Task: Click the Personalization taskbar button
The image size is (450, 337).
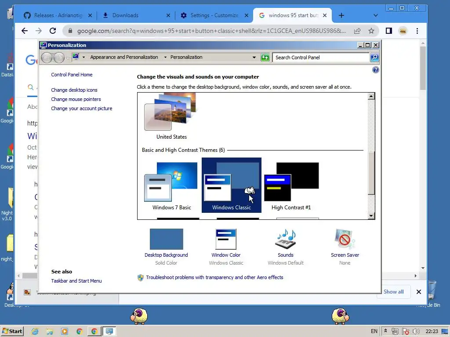Action: [x=109, y=331]
